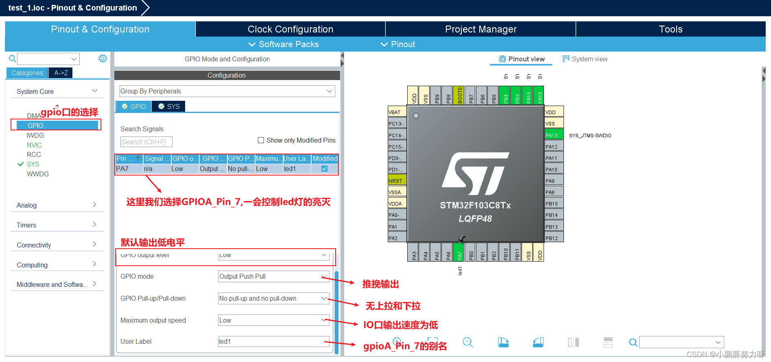Select WWDG in System Core list

coord(37,174)
